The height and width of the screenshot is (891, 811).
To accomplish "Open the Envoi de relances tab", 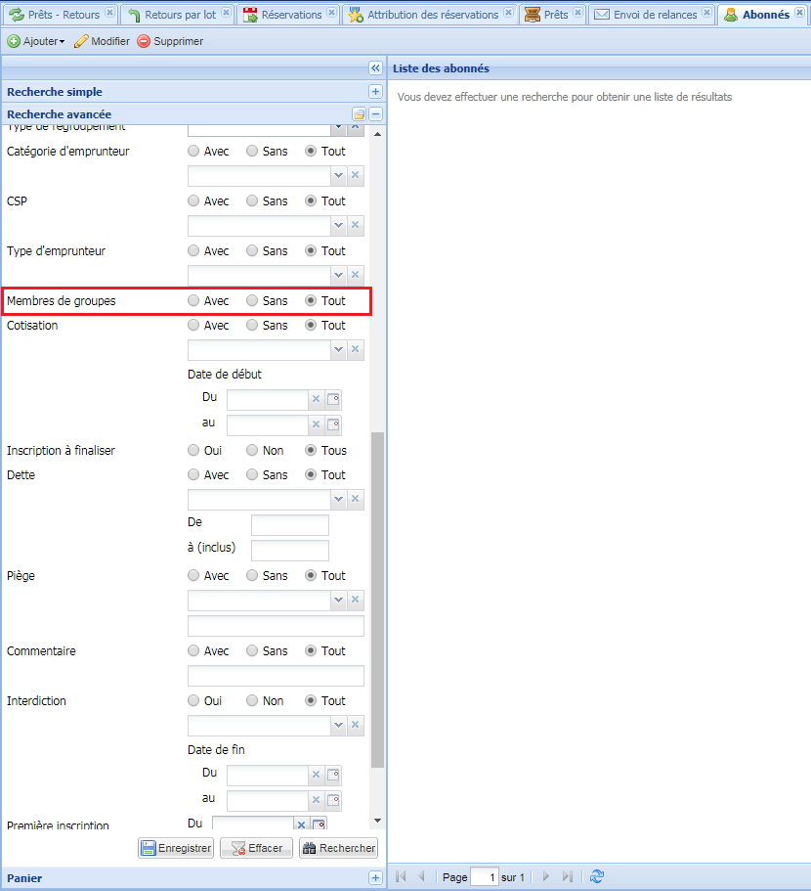I will click(655, 15).
